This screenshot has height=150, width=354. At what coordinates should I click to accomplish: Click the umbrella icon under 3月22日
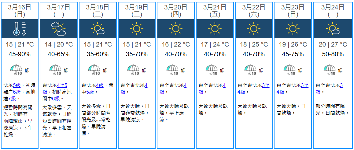[250, 70]
